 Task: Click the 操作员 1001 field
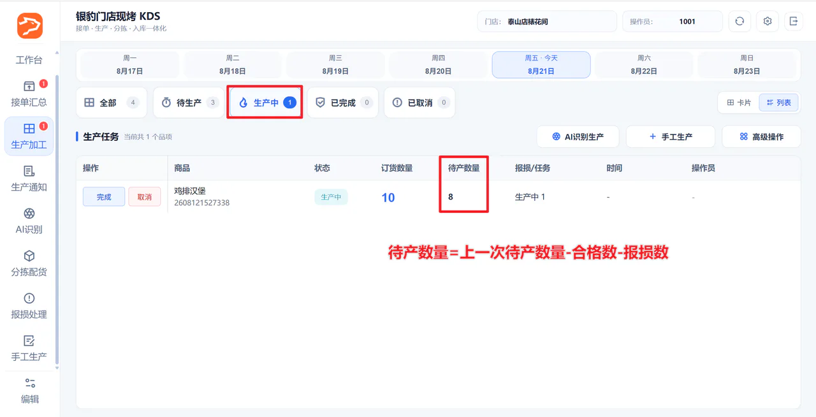point(673,21)
